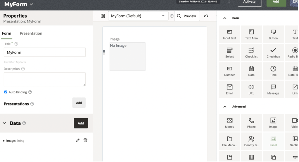This screenshot has width=299, height=162.
Task: Click the Preview button
Action: pyautogui.click(x=187, y=16)
